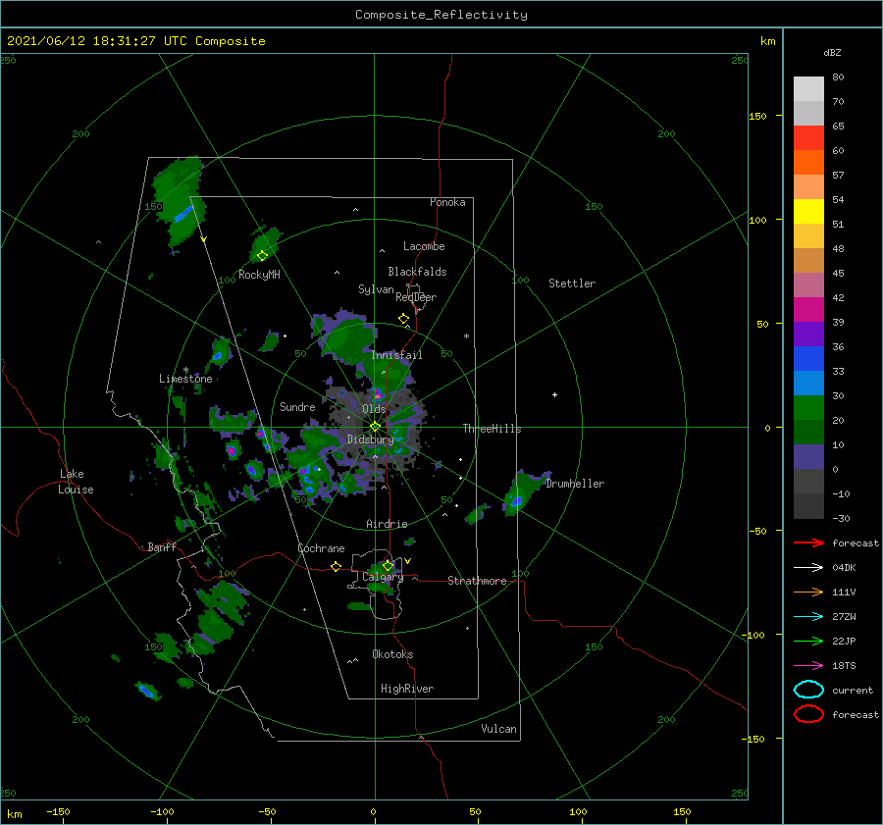Image resolution: width=883 pixels, height=825 pixels.
Task: Click the Sundre city label
Action: (x=297, y=406)
